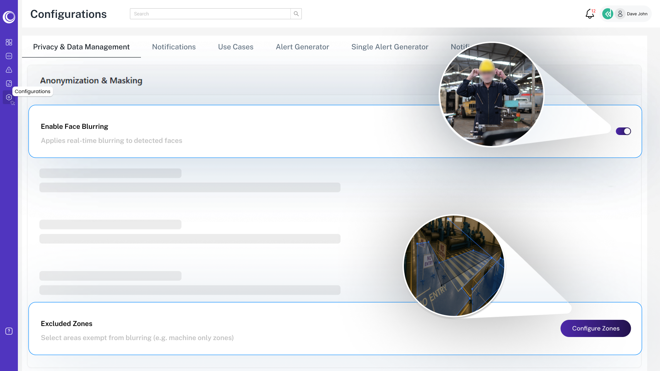The width and height of the screenshot is (660, 371).
Task: Click the search magnifier icon
Action: click(x=296, y=14)
